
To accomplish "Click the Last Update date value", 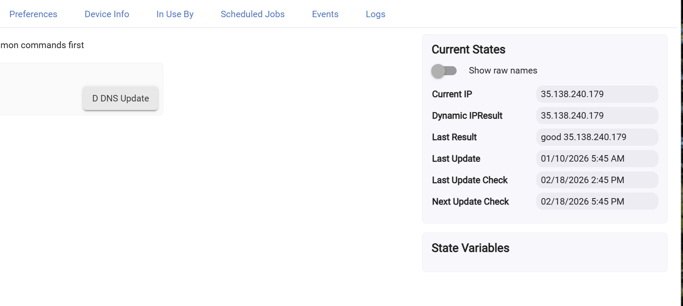I will (x=596, y=159).
